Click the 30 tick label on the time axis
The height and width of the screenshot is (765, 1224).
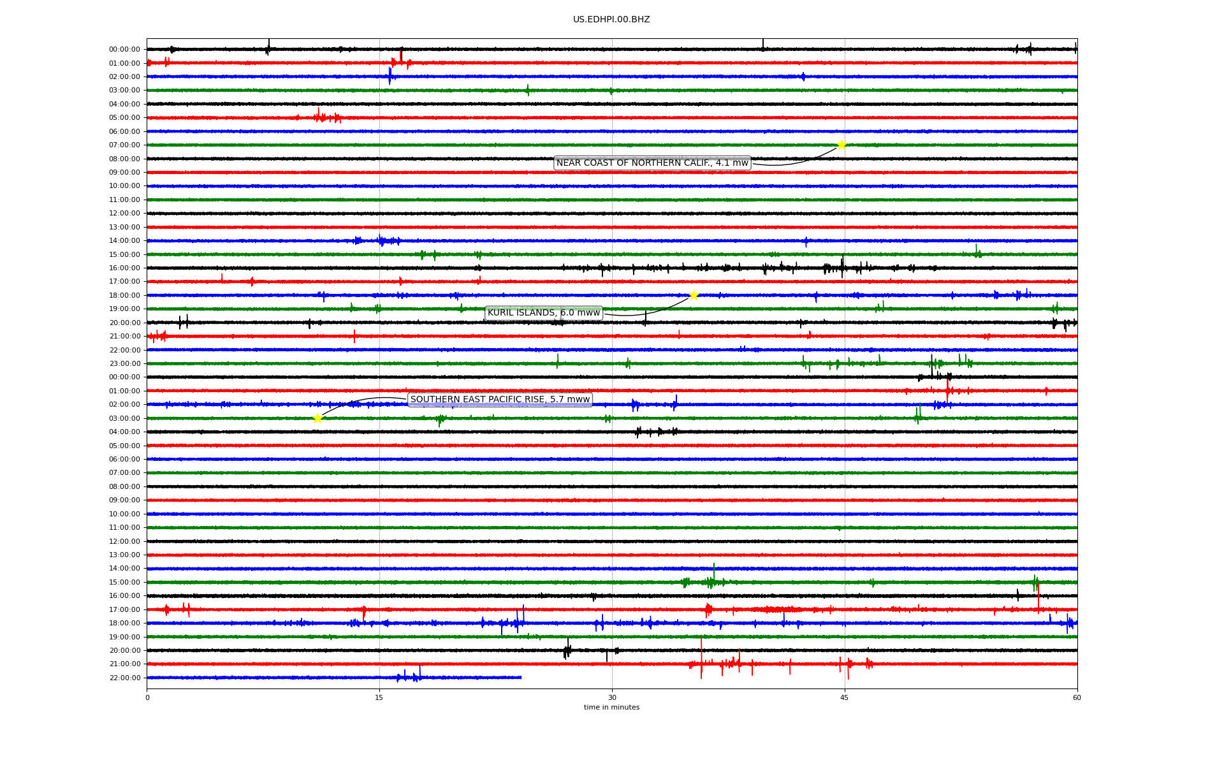[x=612, y=697]
